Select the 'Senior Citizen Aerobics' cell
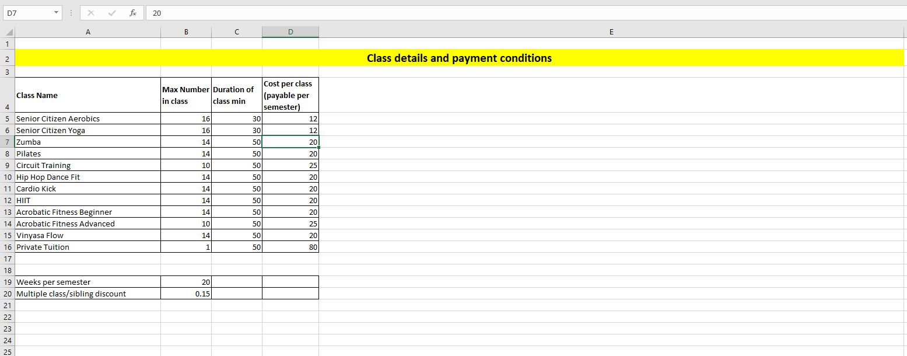This screenshot has height=356, width=907. click(87, 118)
